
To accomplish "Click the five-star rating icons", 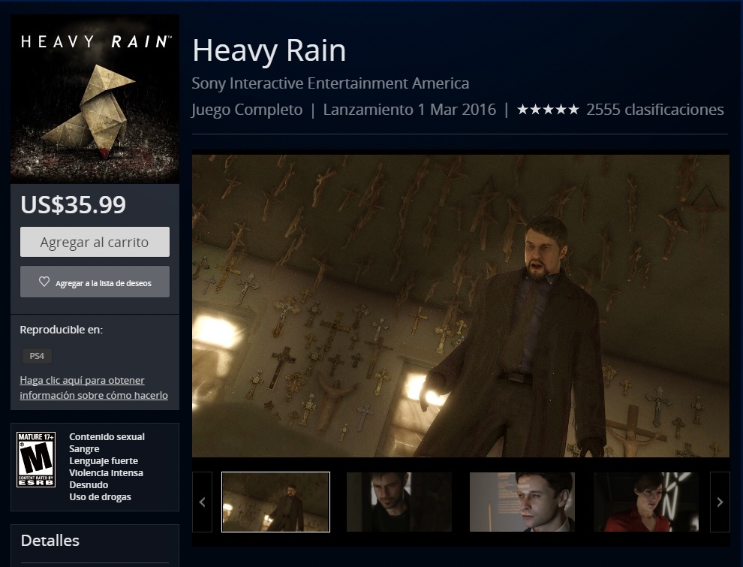I will (548, 110).
